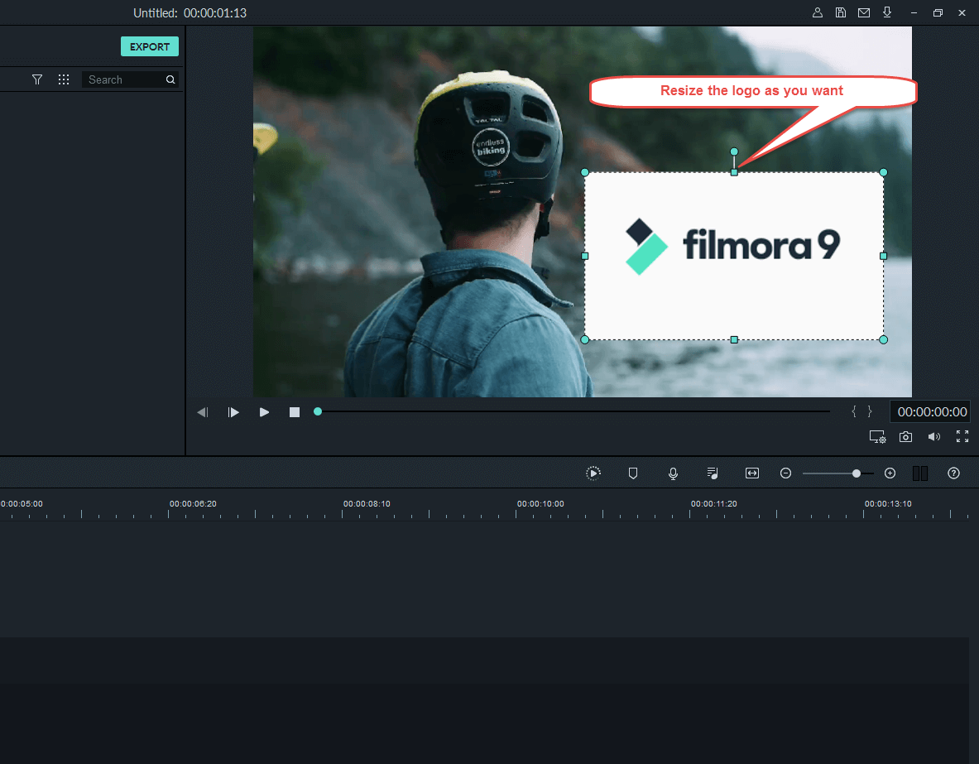Zoom out the timeline with minus
This screenshot has height=764, width=979.
pyautogui.click(x=785, y=473)
